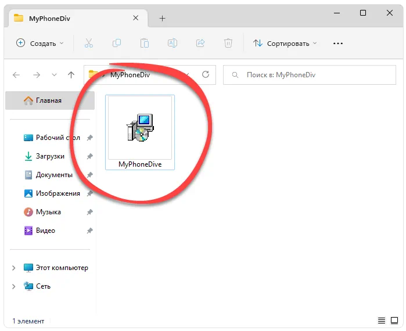Add a new tab with plus

pos(163,19)
